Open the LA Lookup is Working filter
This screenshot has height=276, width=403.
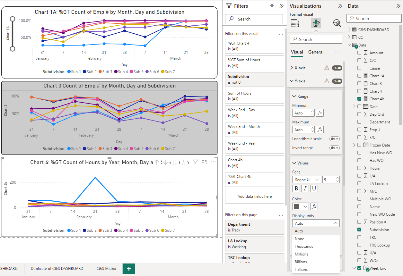[255, 244]
